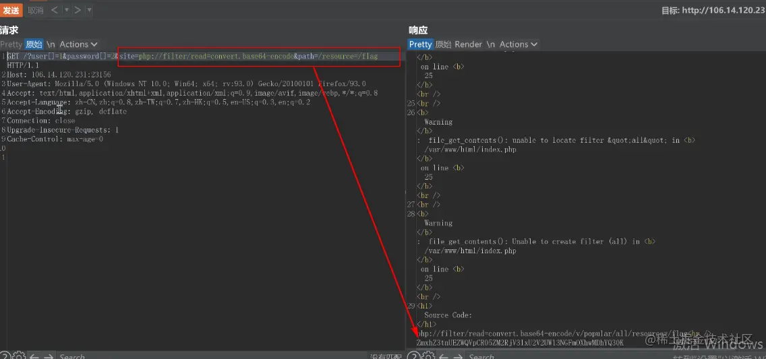Click the HTTP/1.1 line in the request

23,65
